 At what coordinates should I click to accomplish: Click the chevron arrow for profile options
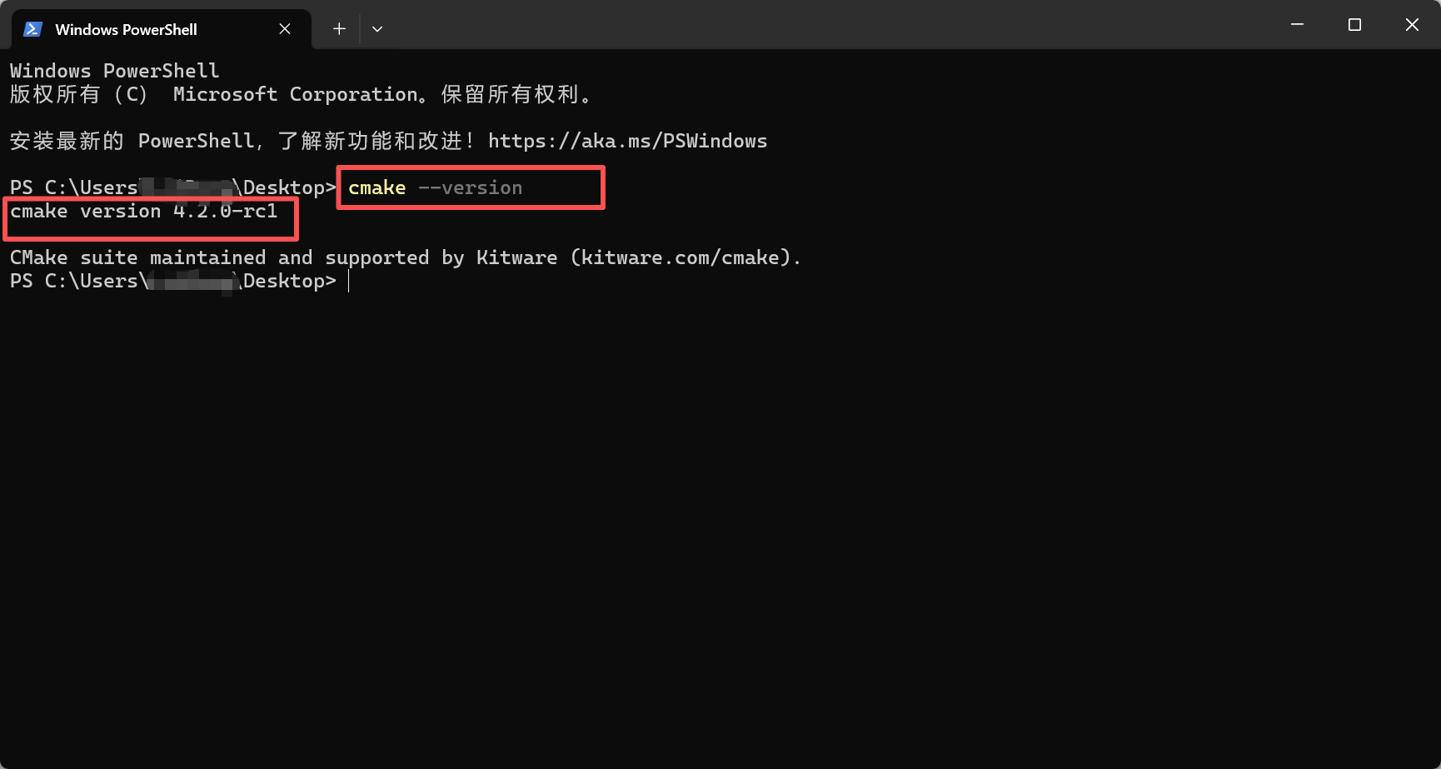377,28
